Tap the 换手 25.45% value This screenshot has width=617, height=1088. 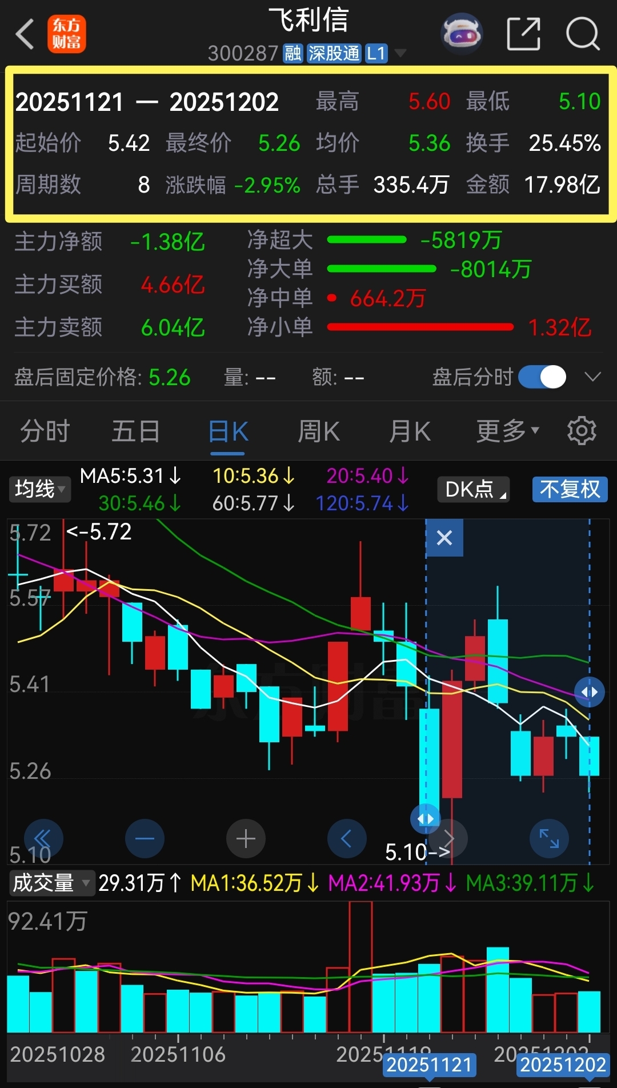click(564, 143)
